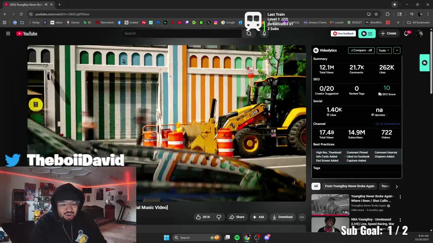Dislike the video with thumbs down

click(x=219, y=217)
